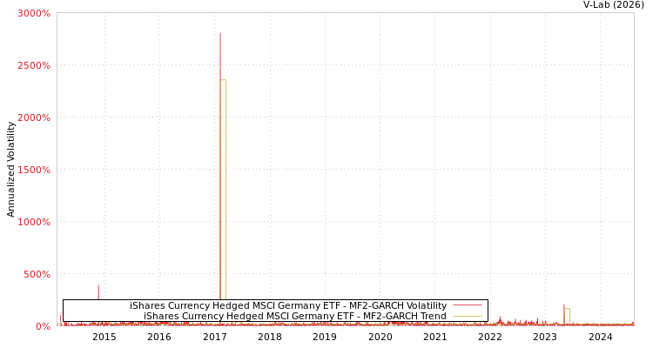Screen dimensions: 653x348
Task: Click the 2017 yellow trend plateau
Action: [x=224, y=80]
